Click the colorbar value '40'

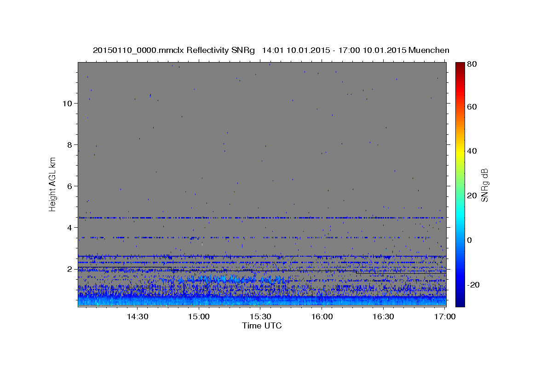tap(472, 151)
